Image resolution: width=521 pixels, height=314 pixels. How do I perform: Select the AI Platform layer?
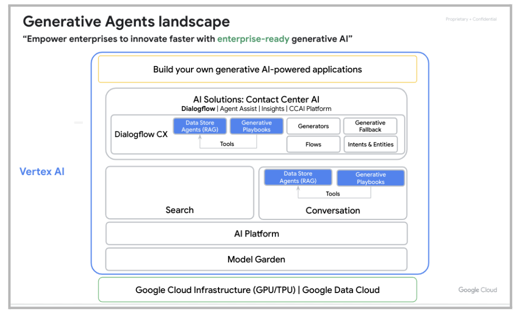[x=256, y=233]
